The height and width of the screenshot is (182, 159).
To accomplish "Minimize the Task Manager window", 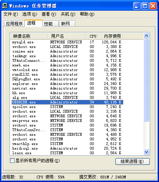I will [137, 6].
